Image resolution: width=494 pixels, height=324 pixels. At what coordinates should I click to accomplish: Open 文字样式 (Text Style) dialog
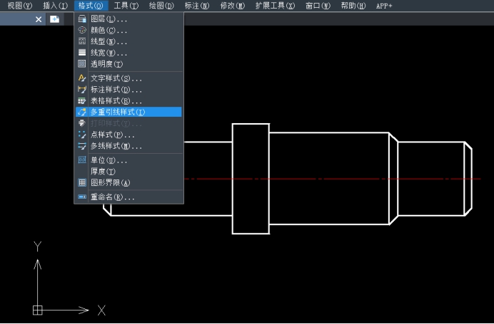click(116, 78)
